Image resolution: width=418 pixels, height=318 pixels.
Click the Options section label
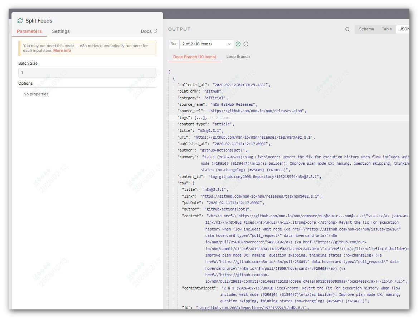coord(26,83)
